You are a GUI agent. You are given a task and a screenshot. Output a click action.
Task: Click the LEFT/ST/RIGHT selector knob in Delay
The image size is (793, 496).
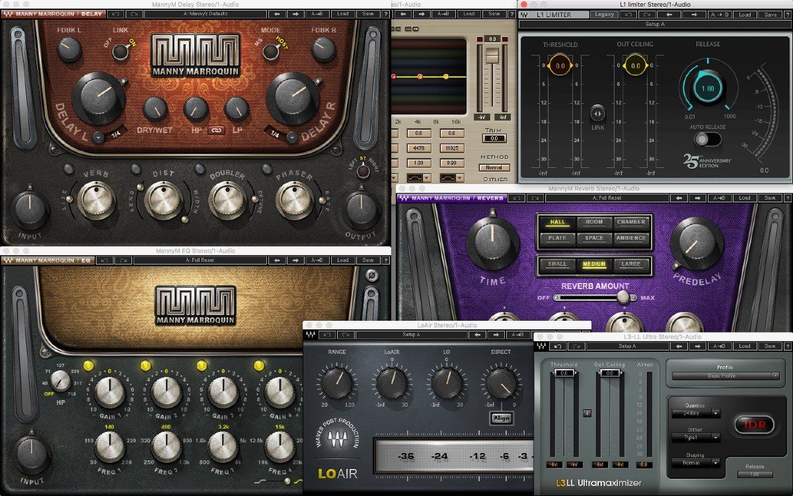(361, 171)
